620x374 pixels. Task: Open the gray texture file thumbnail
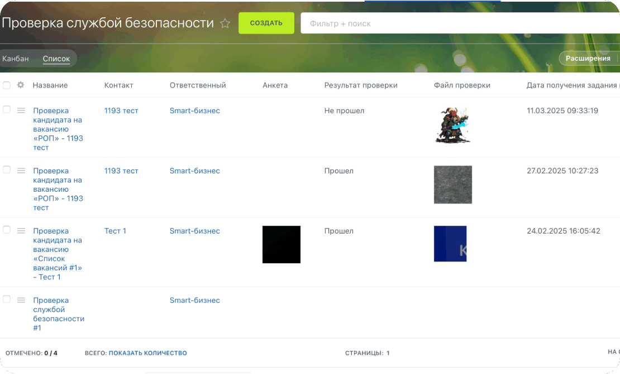pyautogui.click(x=452, y=184)
